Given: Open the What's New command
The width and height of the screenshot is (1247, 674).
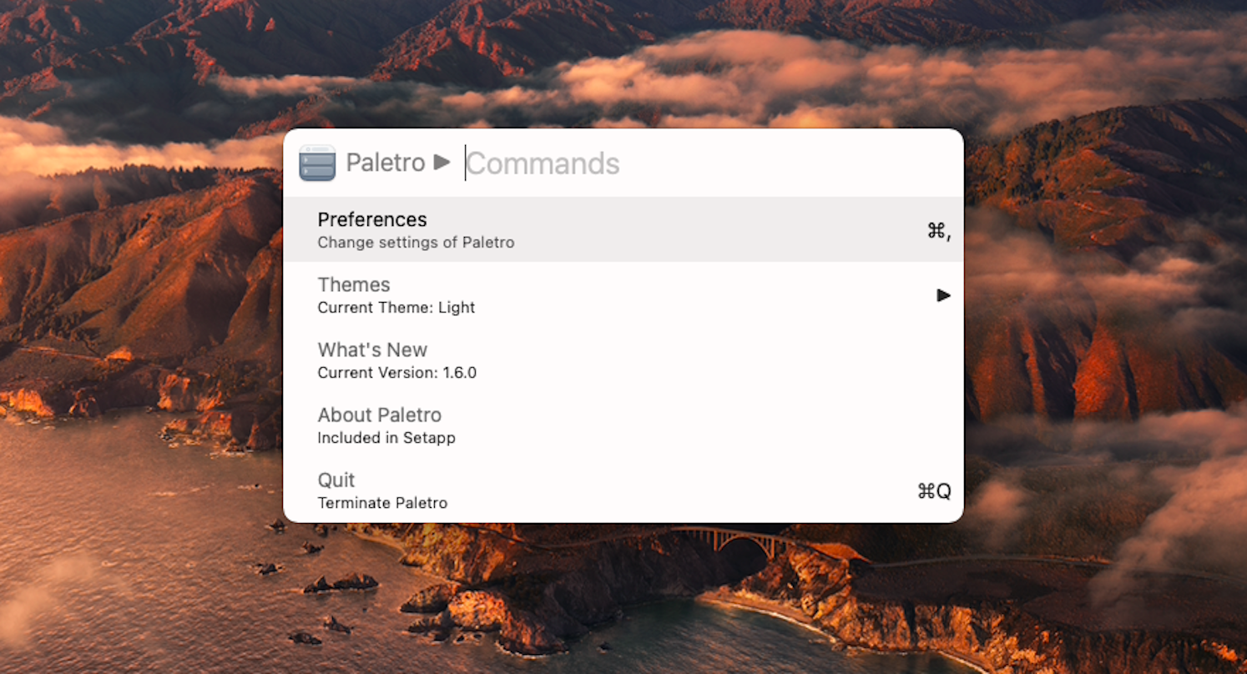Looking at the screenshot, I should click(372, 350).
